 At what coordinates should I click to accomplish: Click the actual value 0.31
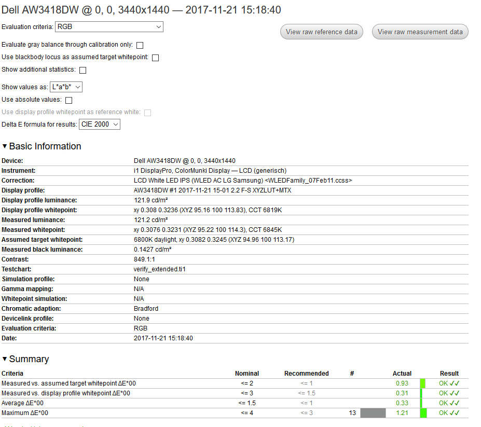coord(402,393)
